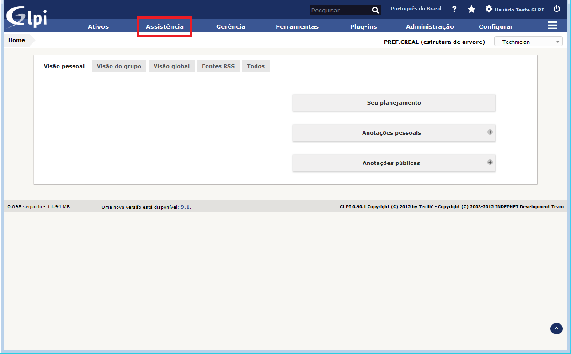Viewport: 571px width, 354px height.
Task: Select the Todos tab
Action: point(256,66)
